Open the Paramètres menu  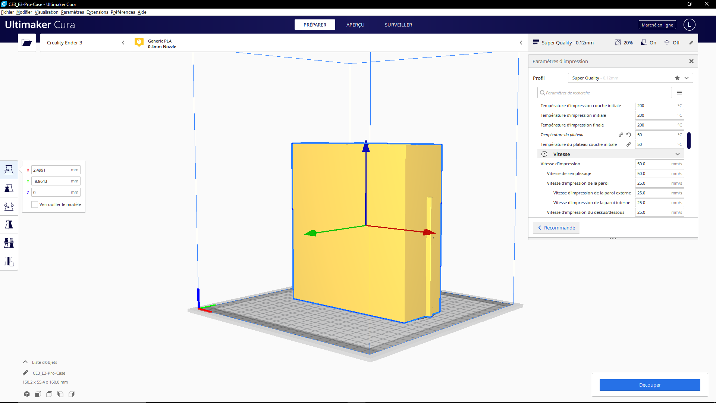tap(72, 12)
